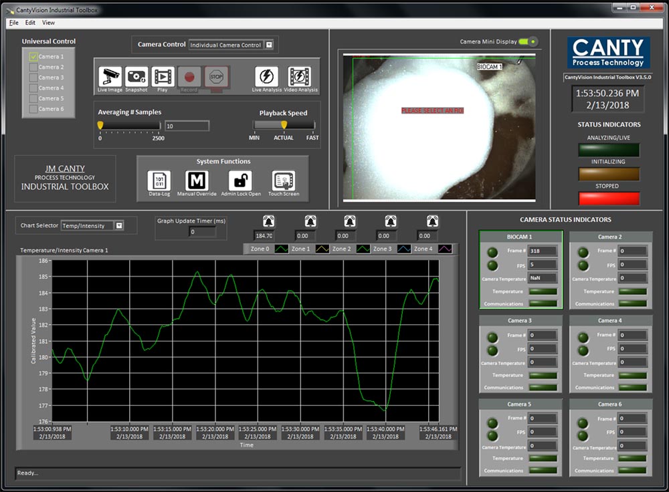Viewport: 669px width, 492px height.
Task: Click the Playback Speed slider handle
Action: point(284,125)
